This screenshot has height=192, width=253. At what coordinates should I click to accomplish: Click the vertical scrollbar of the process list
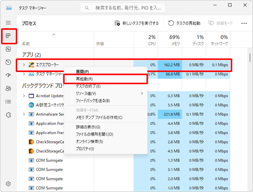(x=250, y=57)
